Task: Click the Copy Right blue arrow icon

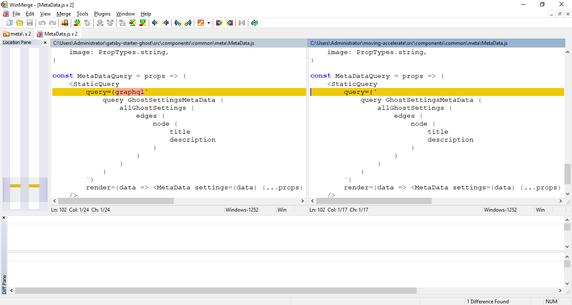Action: coord(155,23)
